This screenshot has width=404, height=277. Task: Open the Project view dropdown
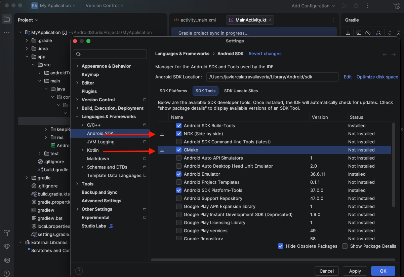28,20
